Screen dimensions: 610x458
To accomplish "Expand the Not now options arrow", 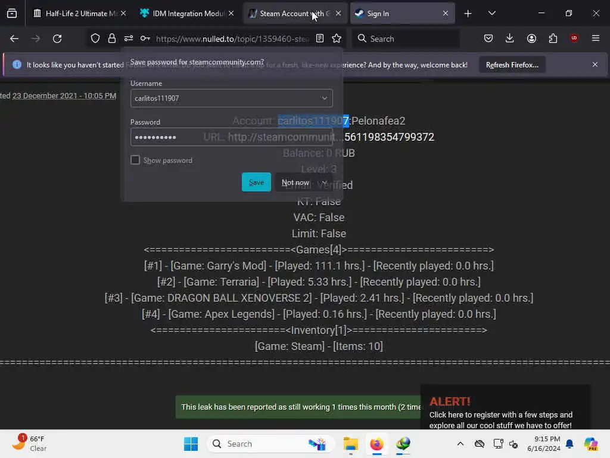I will [x=325, y=182].
